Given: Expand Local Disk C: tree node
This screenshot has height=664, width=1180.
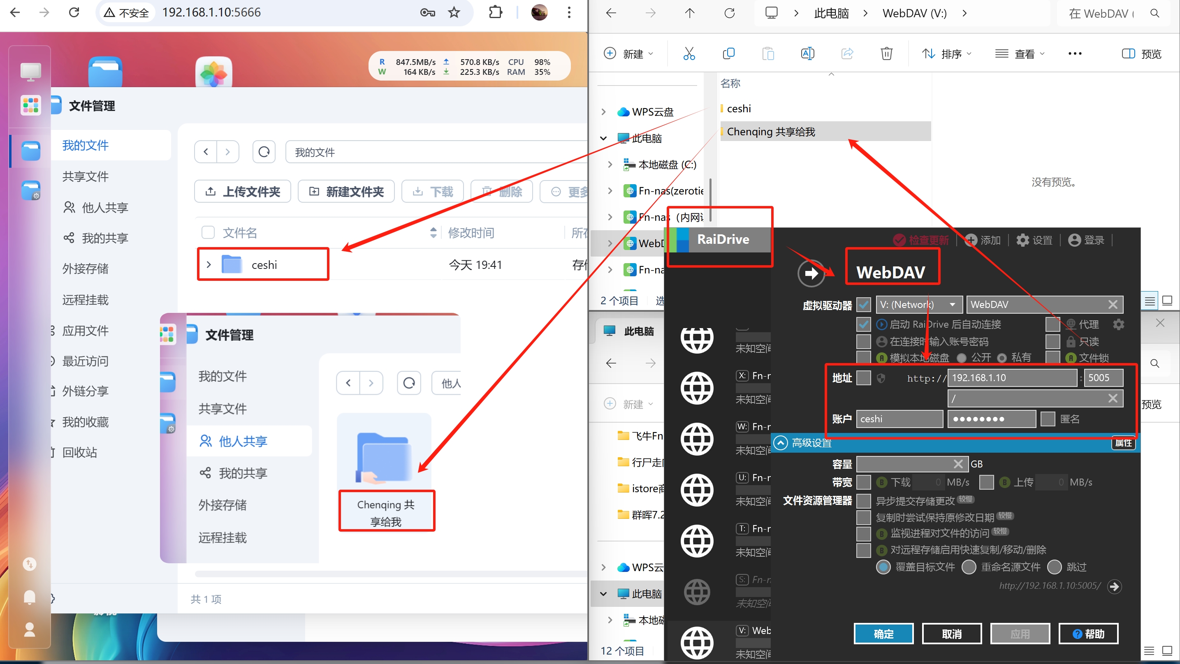Looking at the screenshot, I should (610, 164).
